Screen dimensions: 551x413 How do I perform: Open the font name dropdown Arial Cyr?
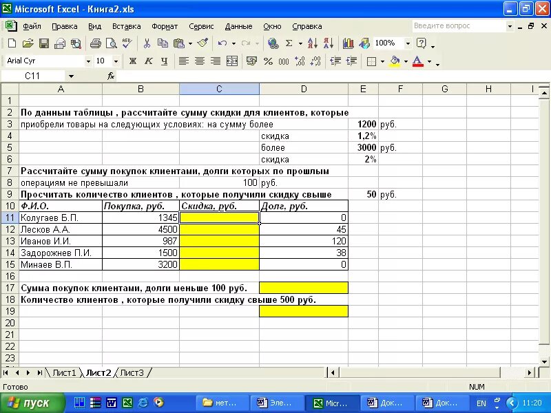coord(88,61)
